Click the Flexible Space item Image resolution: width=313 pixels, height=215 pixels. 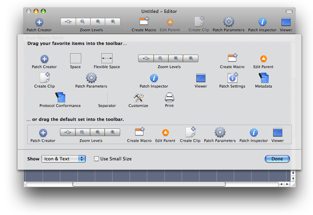[x=107, y=59]
